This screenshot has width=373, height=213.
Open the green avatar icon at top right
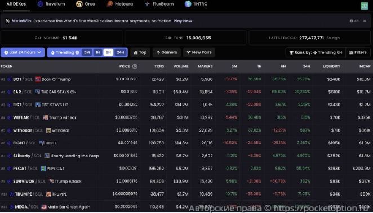coord(364,6)
